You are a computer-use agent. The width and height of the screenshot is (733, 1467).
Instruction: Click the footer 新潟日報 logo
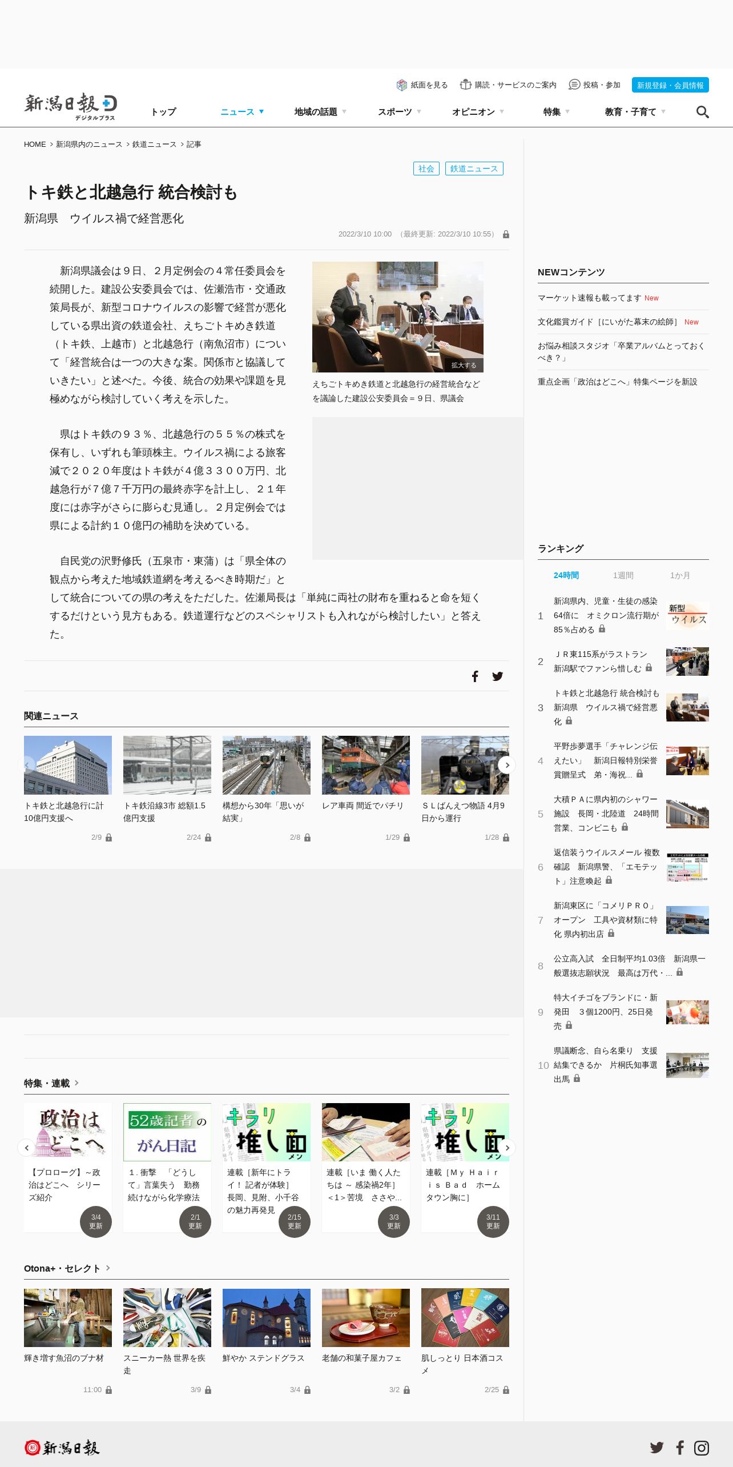(x=62, y=1448)
